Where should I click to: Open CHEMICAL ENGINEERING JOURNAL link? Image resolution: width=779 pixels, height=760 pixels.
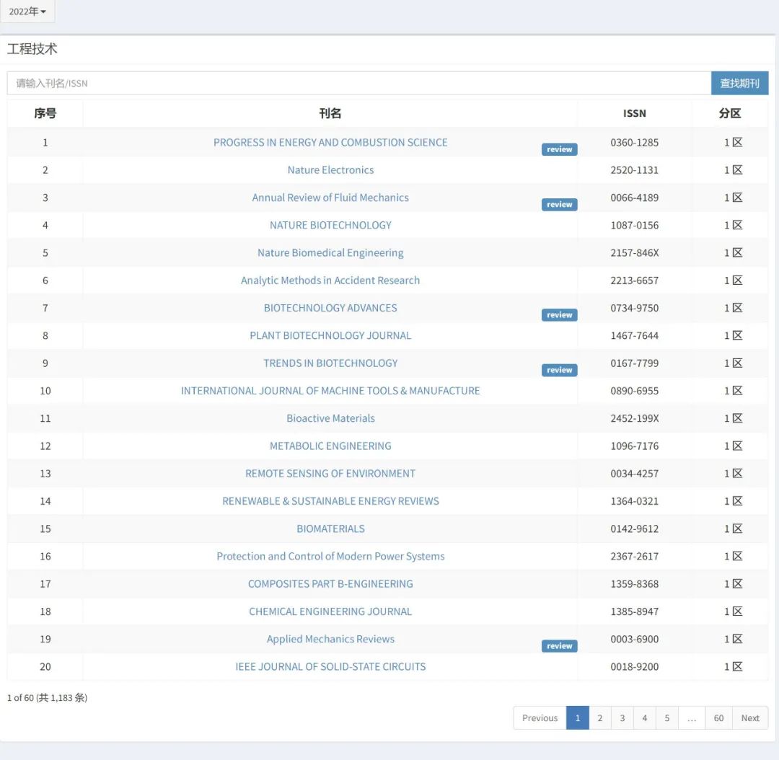click(330, 611)
